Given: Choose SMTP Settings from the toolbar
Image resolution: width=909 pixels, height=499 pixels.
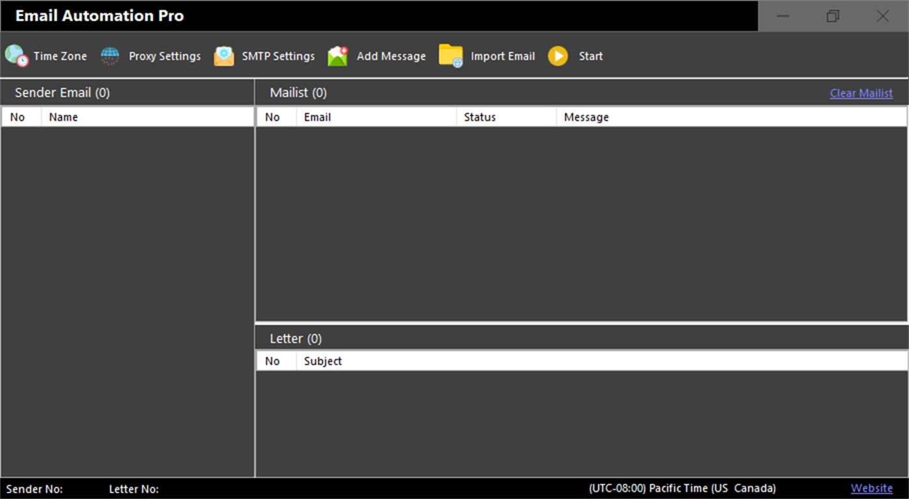Looking at the screenshot, I should 278,56.
